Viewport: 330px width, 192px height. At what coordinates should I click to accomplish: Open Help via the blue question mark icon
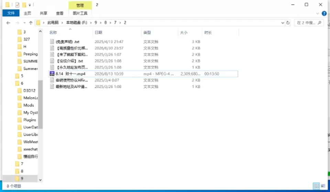[x=324, y=13]
